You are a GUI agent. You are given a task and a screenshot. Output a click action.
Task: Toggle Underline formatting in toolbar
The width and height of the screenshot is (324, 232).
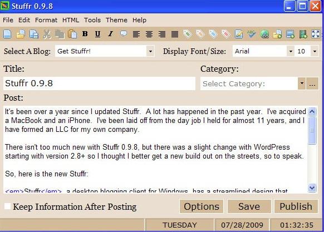pos(97,34)
